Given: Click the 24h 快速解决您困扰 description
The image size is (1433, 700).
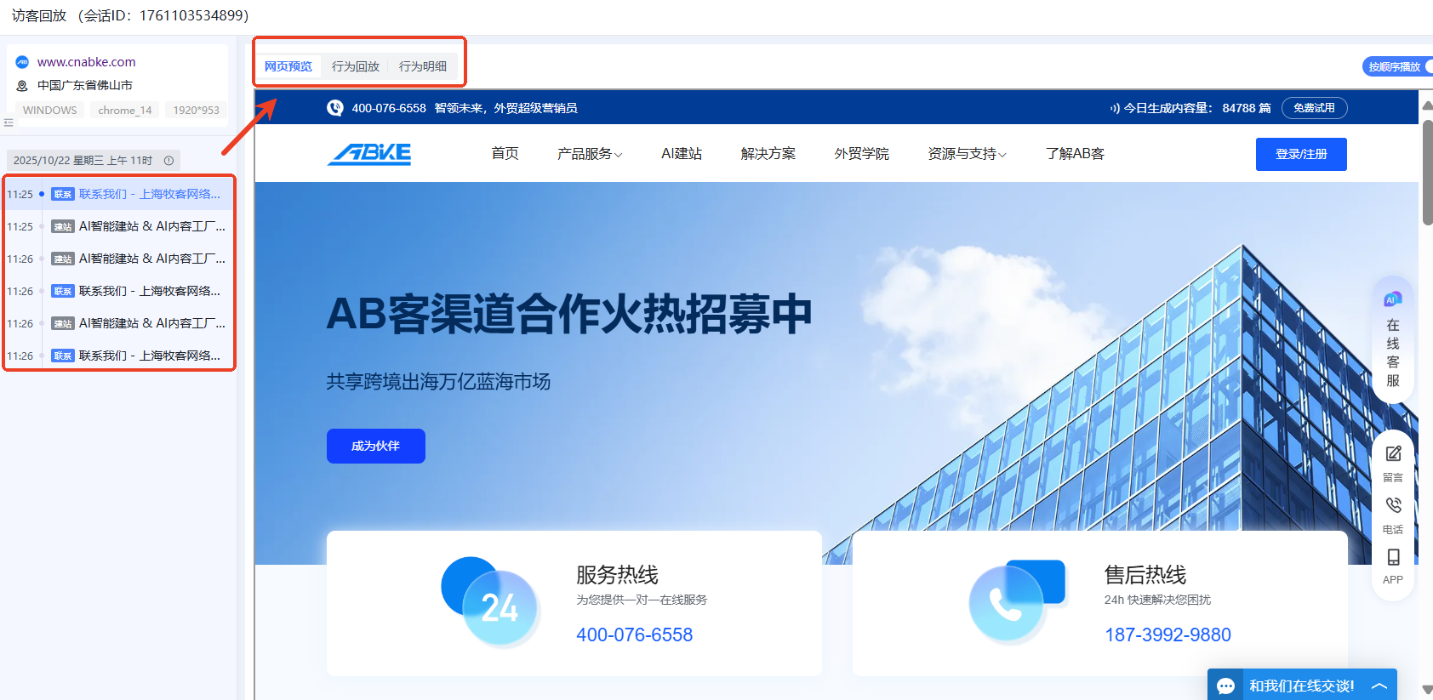Looking at the screenshot, I should [1157, 600].
